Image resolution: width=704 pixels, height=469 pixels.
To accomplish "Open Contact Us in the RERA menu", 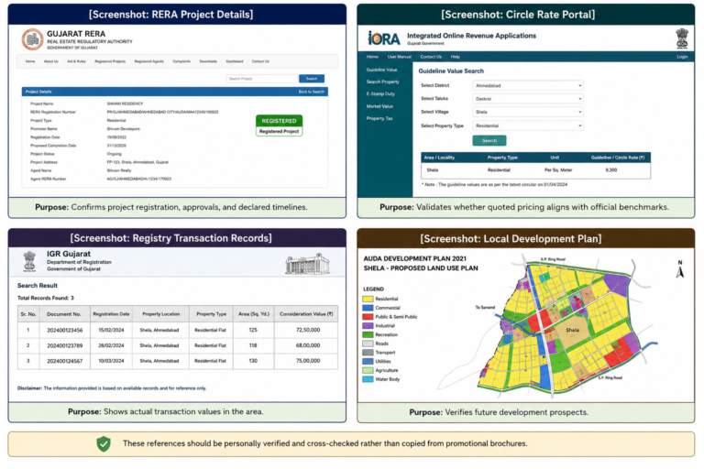I will (x=260, y=61).
